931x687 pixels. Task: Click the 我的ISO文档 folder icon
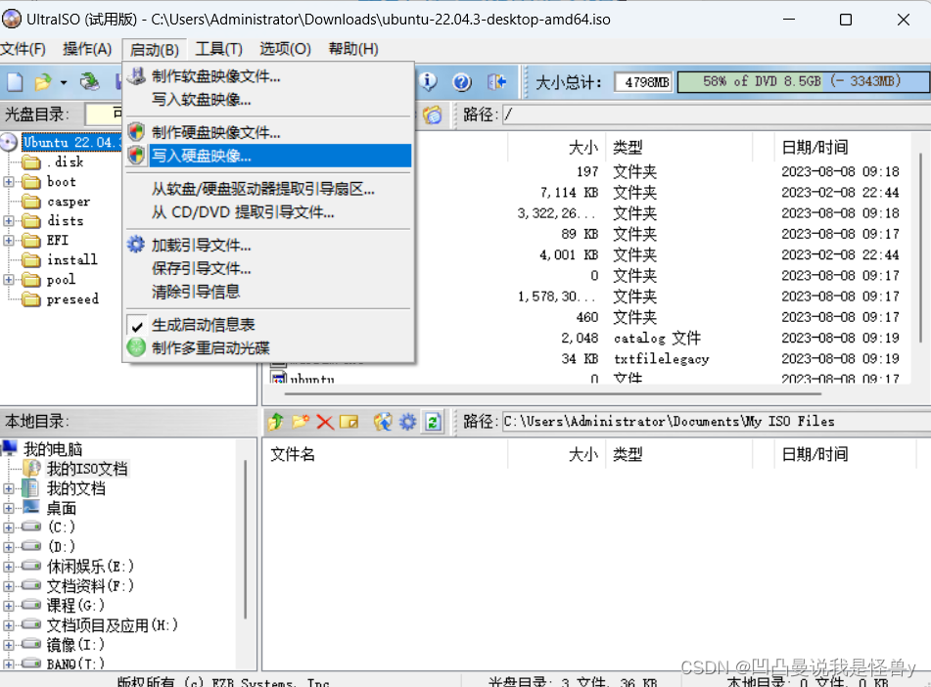31,468
